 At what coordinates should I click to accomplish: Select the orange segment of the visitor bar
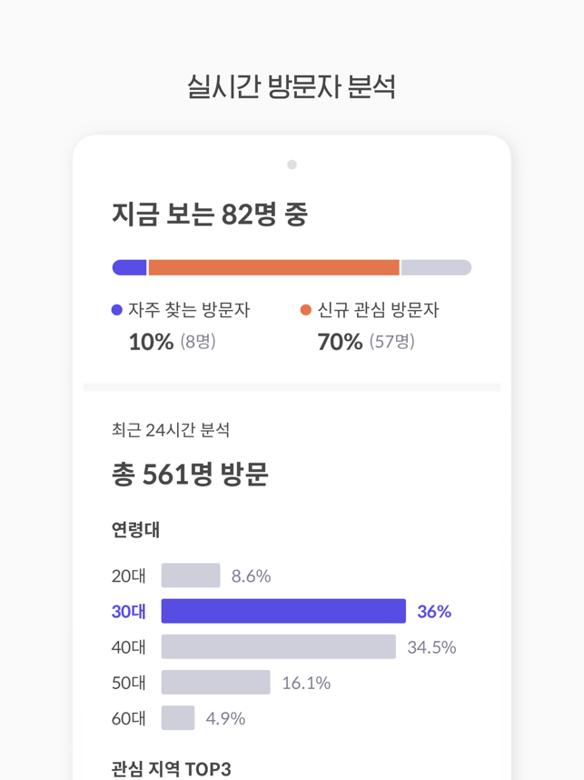click(274, 267)
